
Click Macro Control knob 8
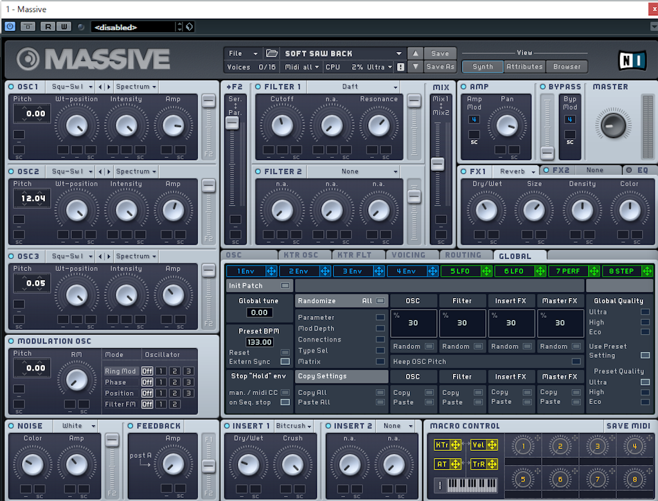(x=634, y=479)
